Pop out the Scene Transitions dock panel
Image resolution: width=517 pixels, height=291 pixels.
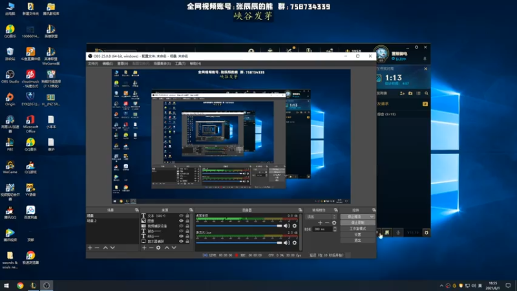coord(335,210)
